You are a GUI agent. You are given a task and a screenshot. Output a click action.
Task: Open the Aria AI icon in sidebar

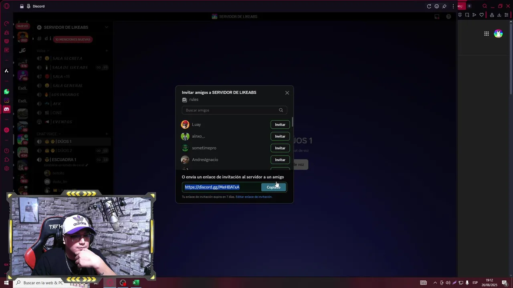[6, 71]
